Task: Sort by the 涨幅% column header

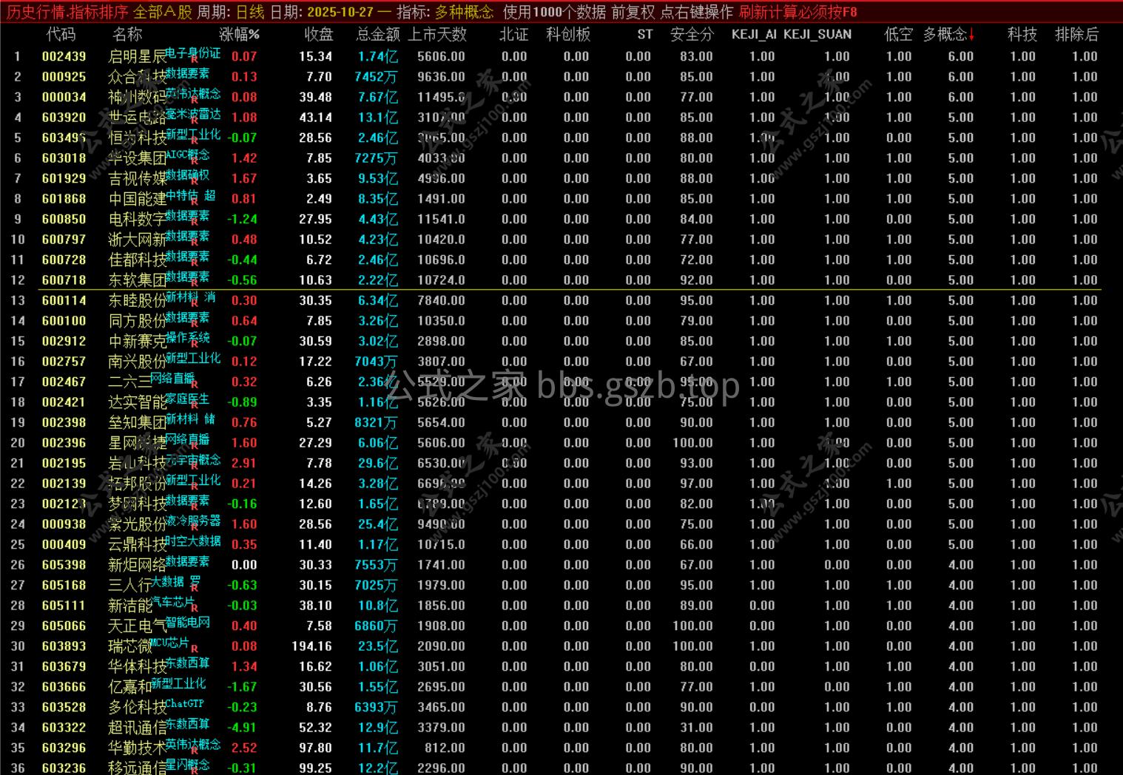Action: pos(240,34)
